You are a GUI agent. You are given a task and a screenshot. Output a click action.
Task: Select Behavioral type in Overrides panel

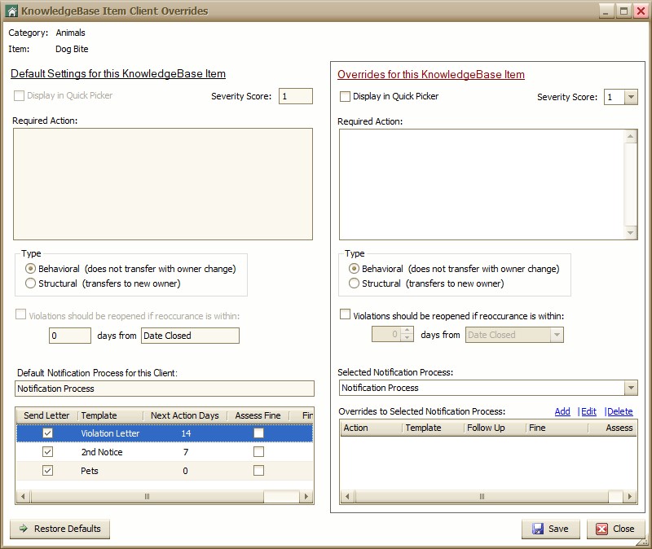click(x=354, y=269)
